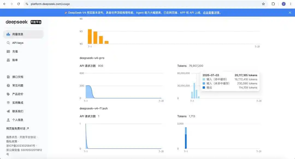Reload the page with refresh icon
This screenshot has height=159, width=295.
coord(19,4)
